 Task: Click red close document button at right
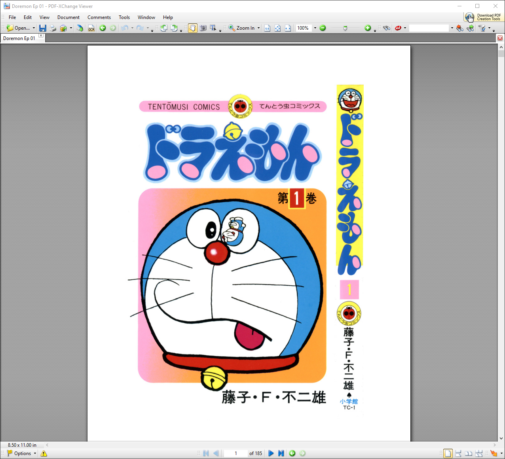point(500,38)
